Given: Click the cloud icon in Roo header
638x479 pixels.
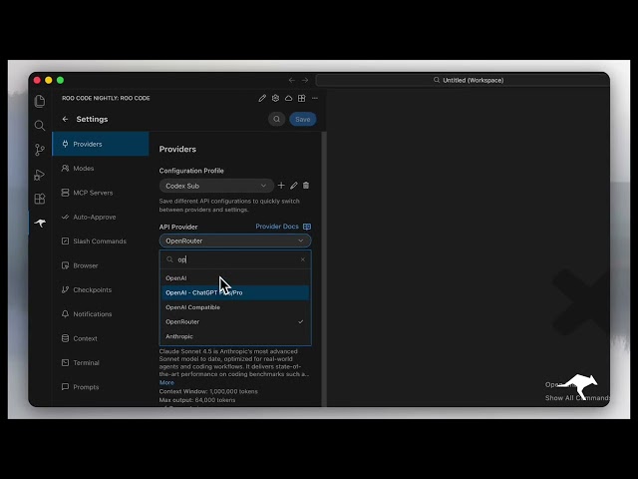Looking at the screenshot, I should point(288,98).
